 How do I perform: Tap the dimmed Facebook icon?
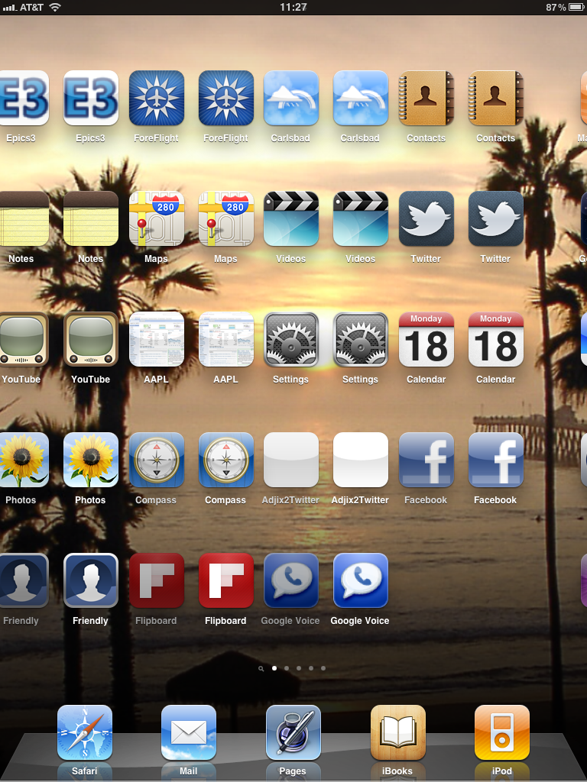(426, 460)
